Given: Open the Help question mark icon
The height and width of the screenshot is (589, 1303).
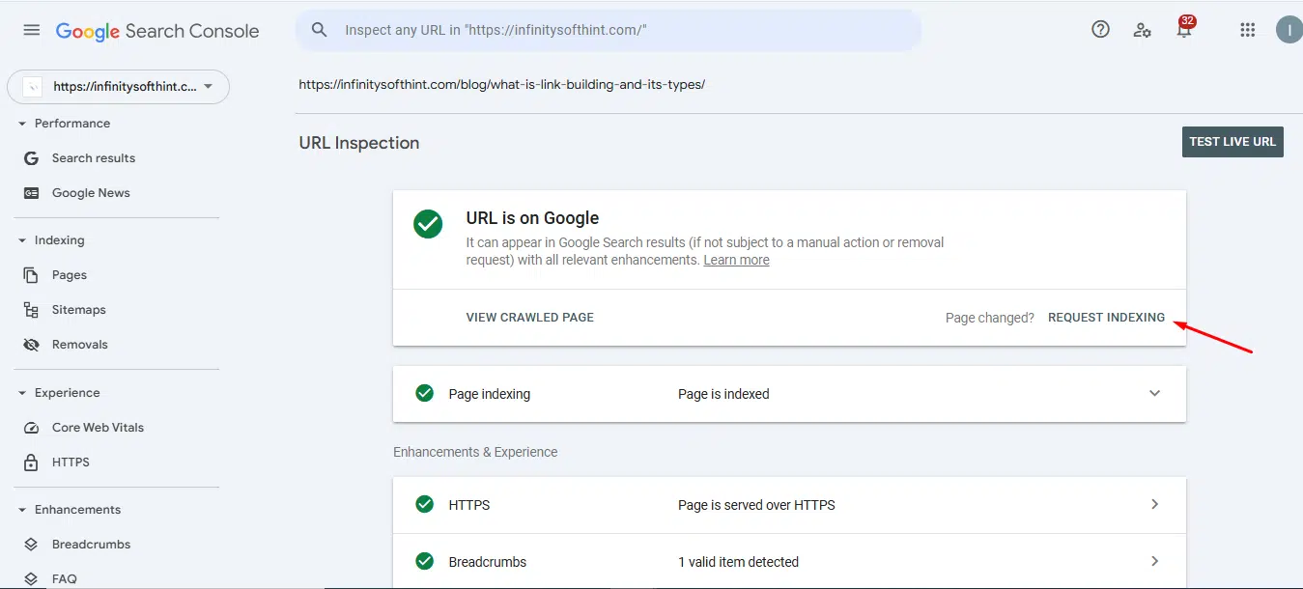Looking at the screenshot, I should [1100, 29].
